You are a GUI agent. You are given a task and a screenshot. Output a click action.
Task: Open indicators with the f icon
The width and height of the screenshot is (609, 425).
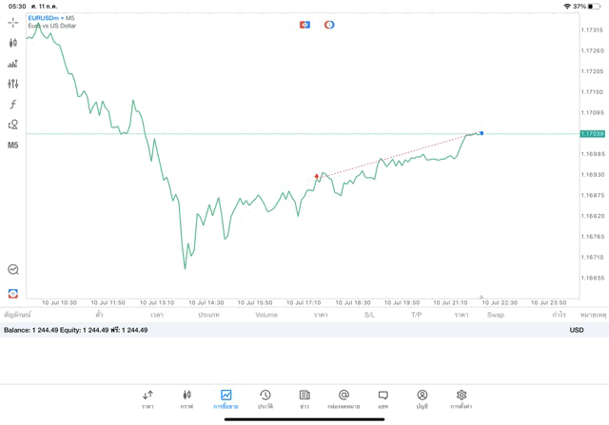(12, 105)
